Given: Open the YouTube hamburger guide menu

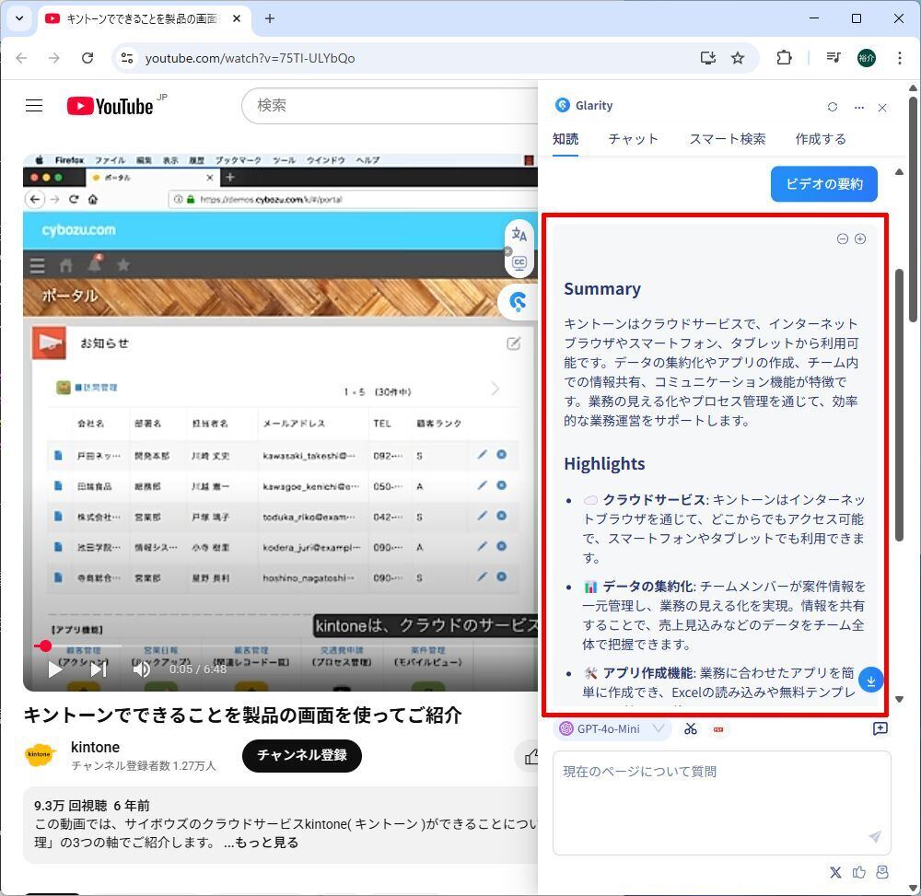Looking at the screenshot, I should 34,106.
